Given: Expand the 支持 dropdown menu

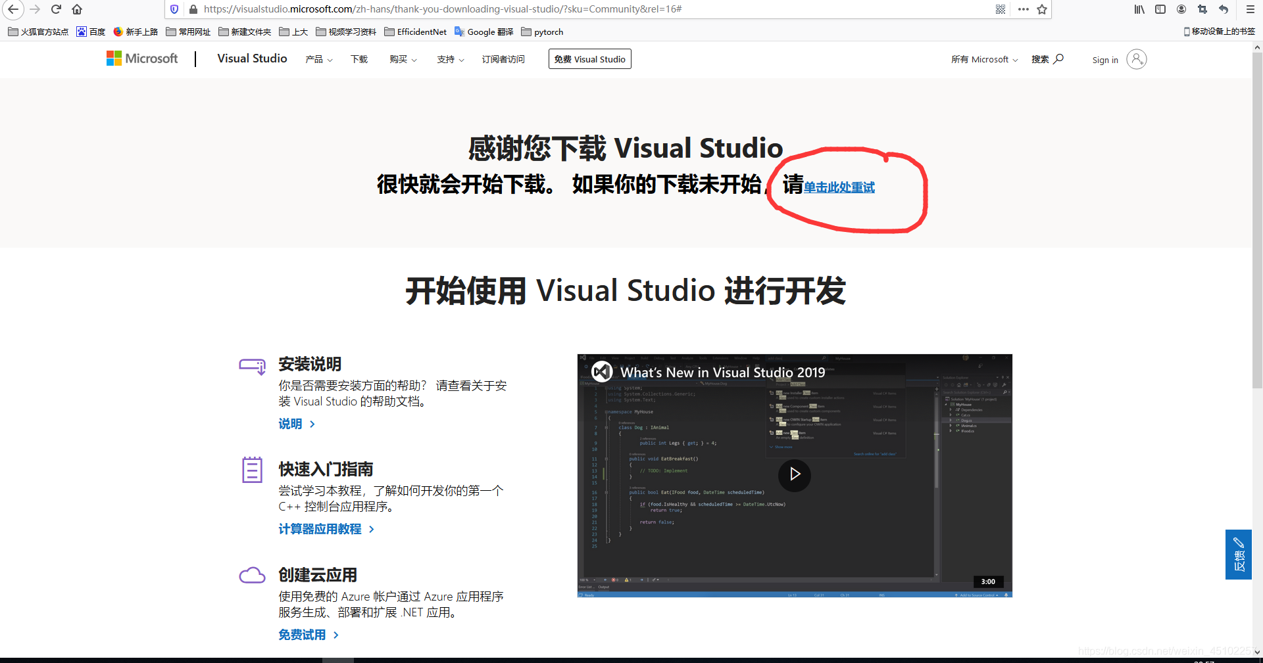Looking at the screenshot, I should (451, 59).
